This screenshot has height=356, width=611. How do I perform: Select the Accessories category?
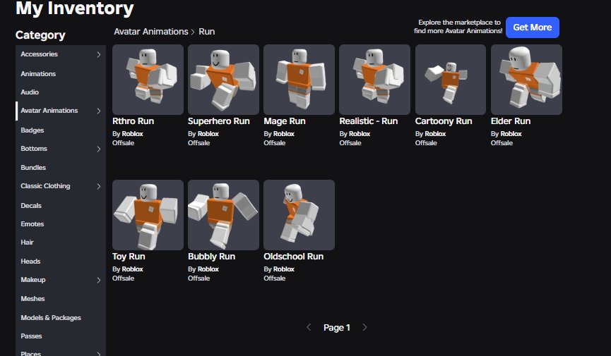39,54
